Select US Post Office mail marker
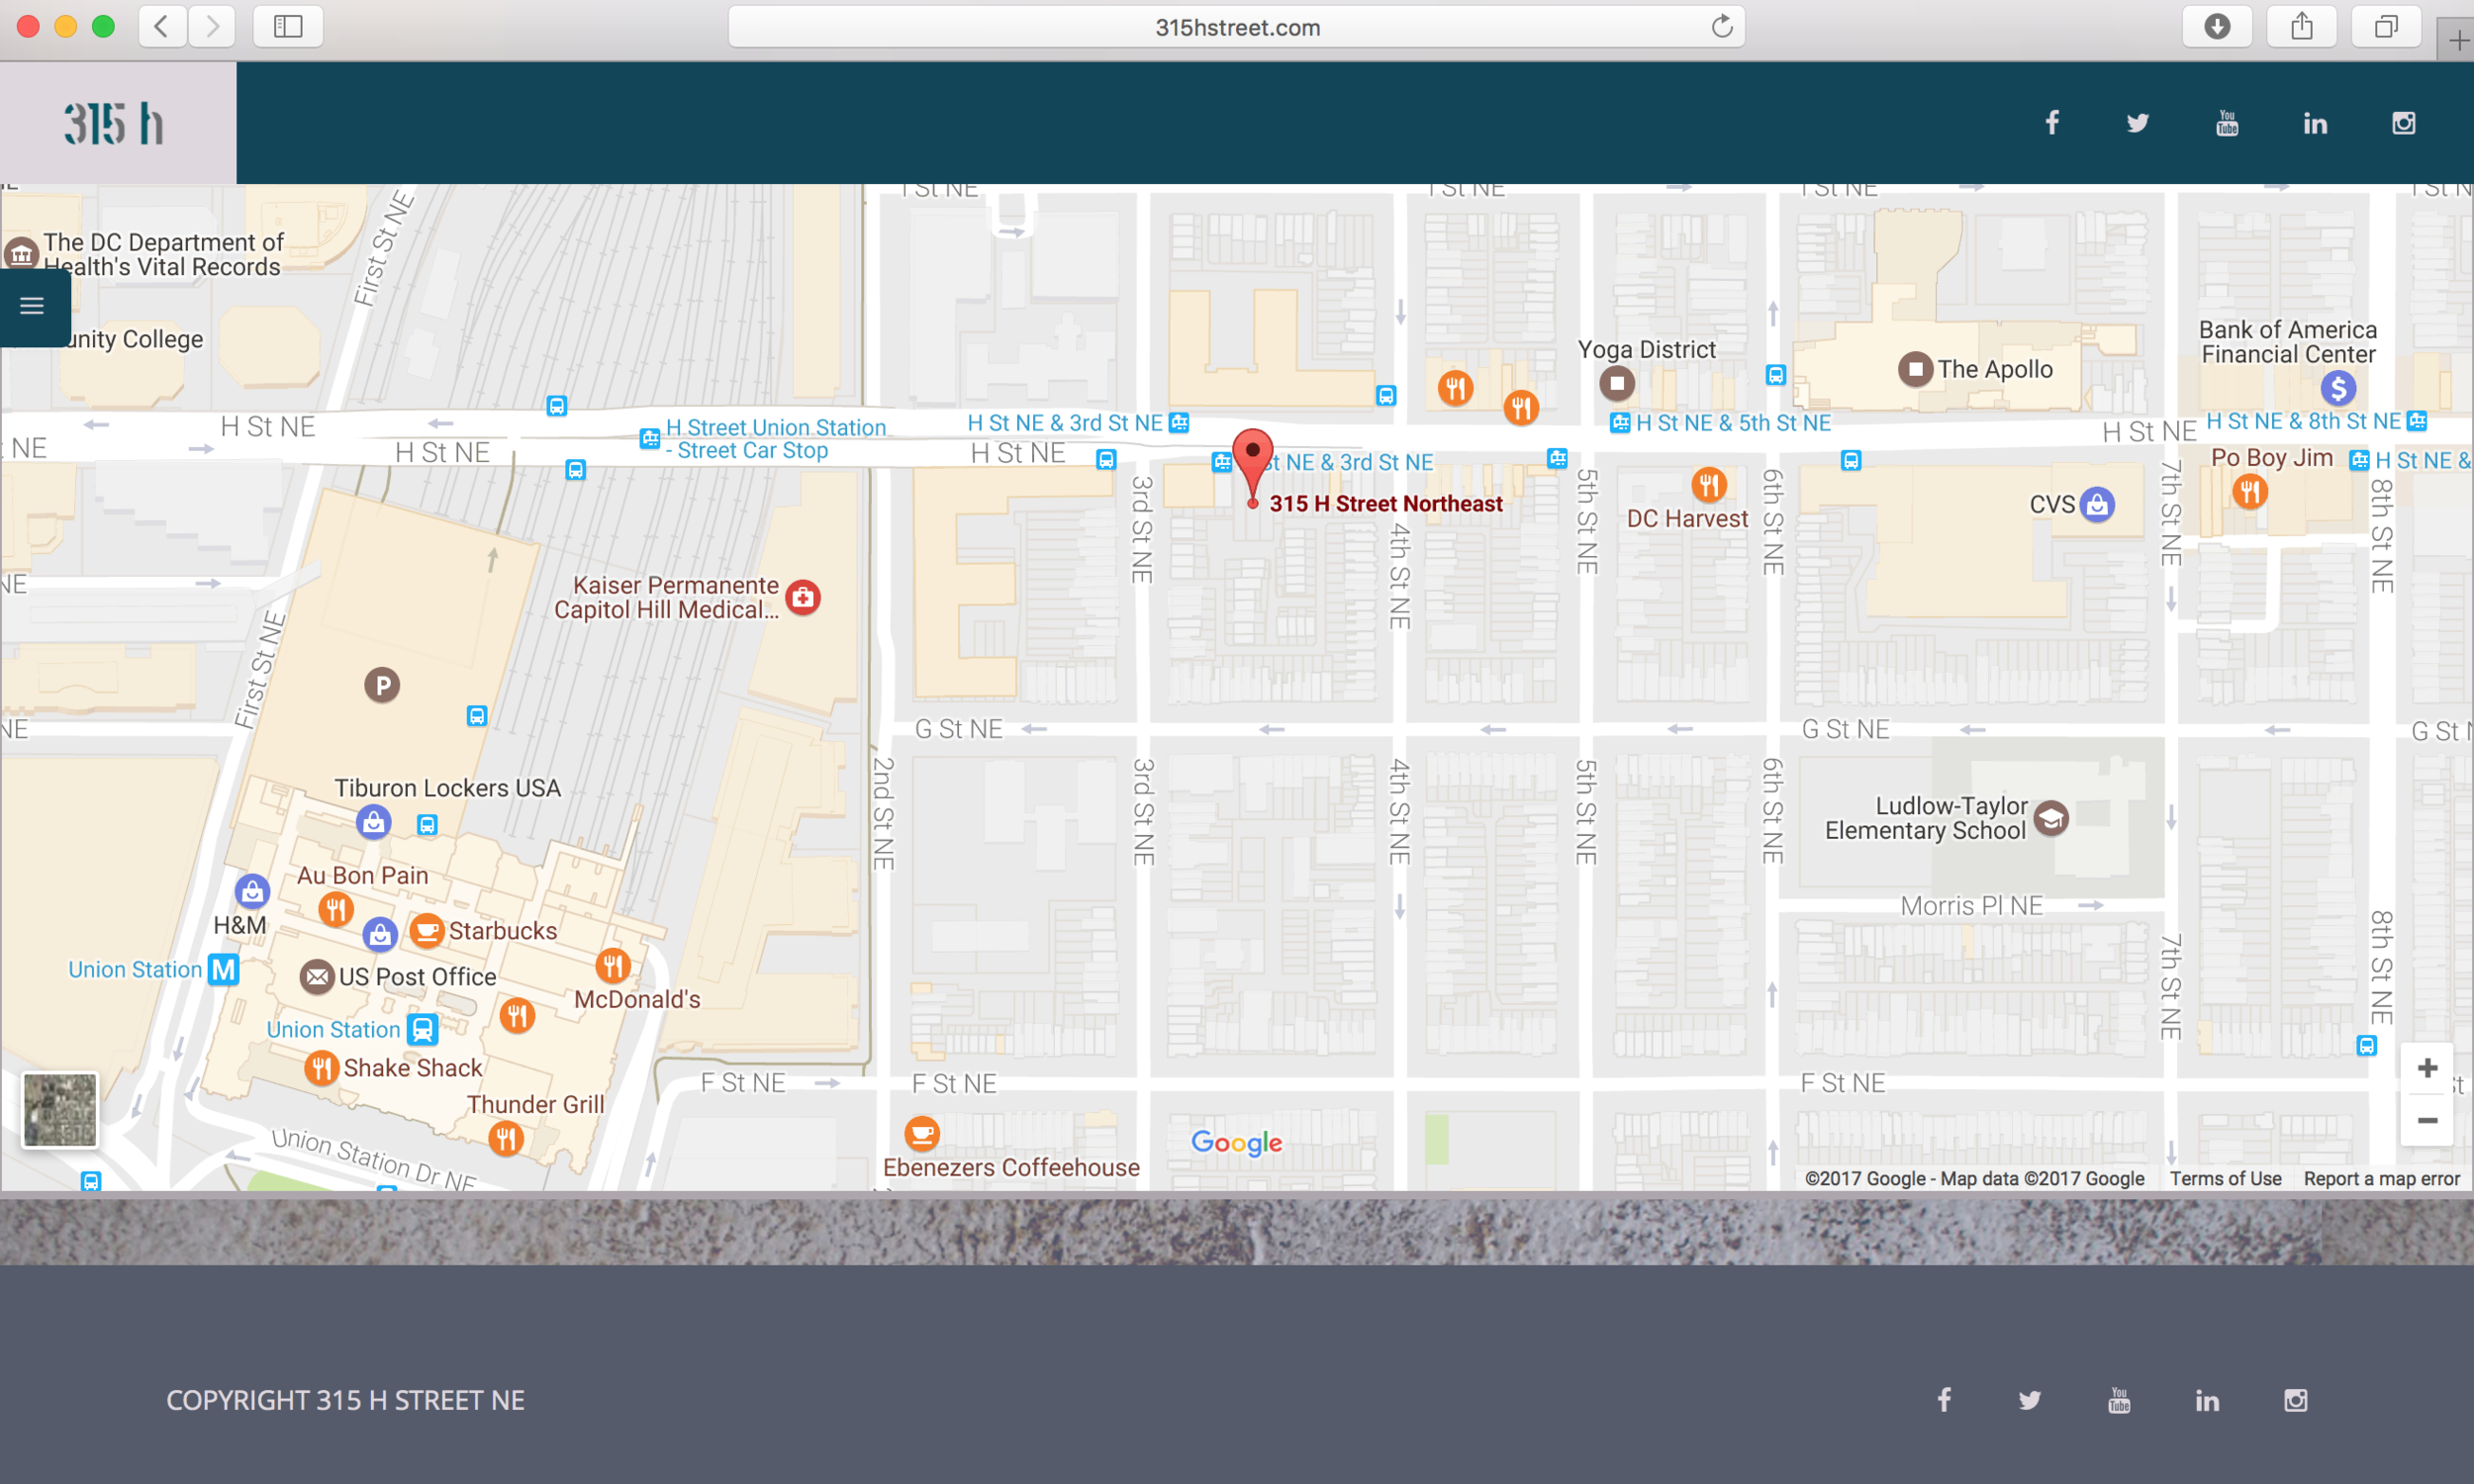 317,976
